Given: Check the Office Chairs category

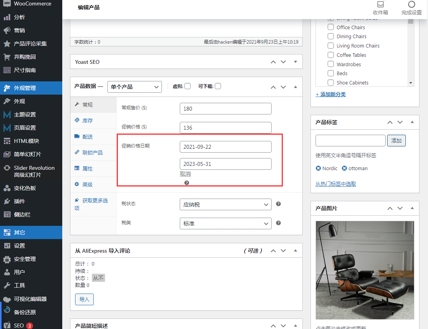Looking at the screenshot, I should pos(331,27).
